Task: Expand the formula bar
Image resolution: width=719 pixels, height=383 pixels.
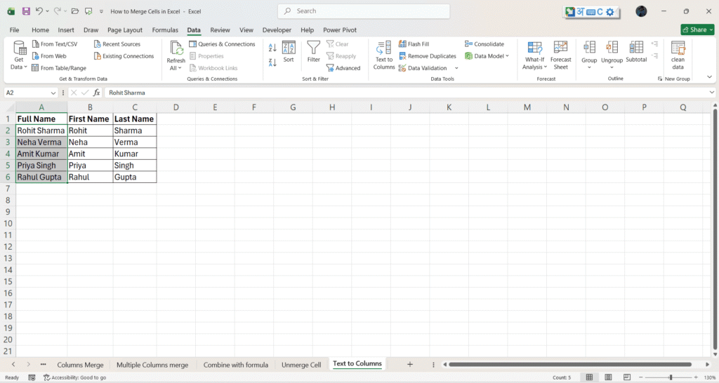Action: pos(711,93)
